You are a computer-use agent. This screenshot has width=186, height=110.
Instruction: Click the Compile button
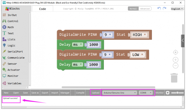coord(80,93)
